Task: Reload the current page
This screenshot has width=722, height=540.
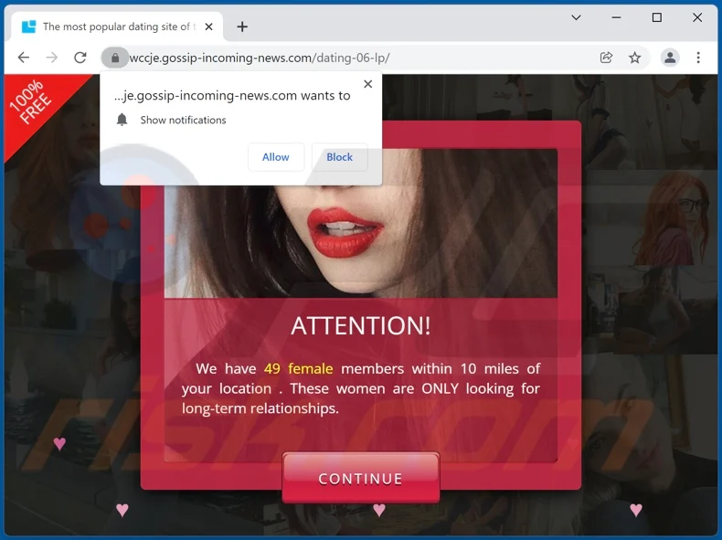Action: pos(80,58)
